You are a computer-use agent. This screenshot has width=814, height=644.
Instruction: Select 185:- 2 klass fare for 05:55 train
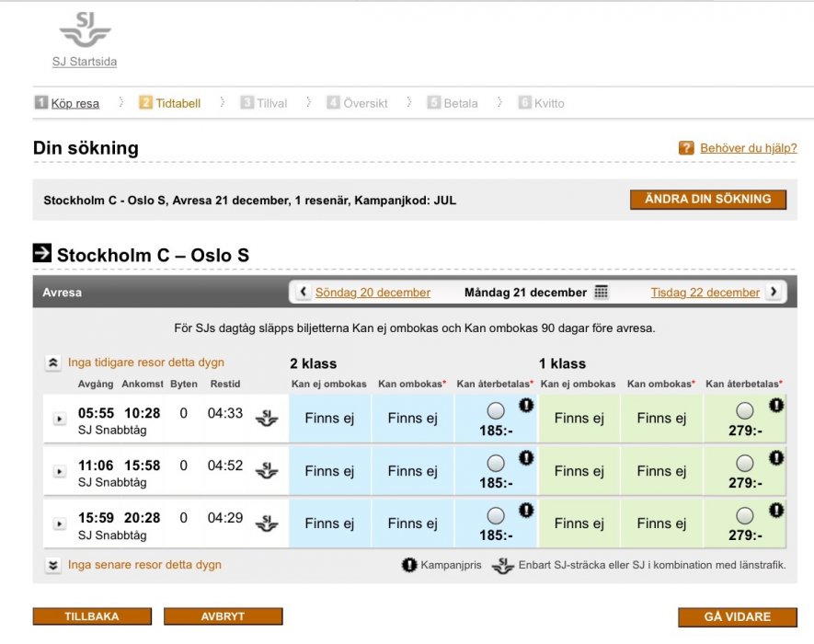[x=496, y=411]
